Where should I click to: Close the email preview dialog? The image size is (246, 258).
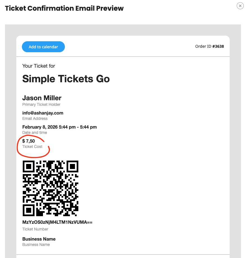click(240, 6)
